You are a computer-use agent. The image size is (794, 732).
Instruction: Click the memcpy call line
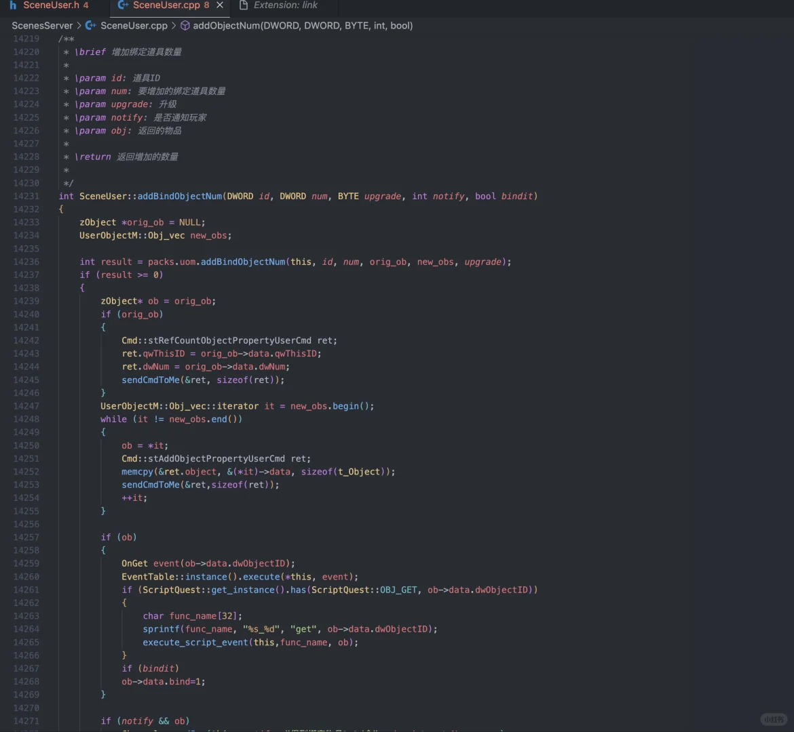click(259, 472)
